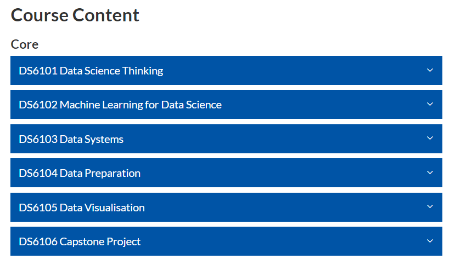
Task: Expand the DS6101 Data Science Thinking section
Action: pyautogui.click(x=226, y=71)
